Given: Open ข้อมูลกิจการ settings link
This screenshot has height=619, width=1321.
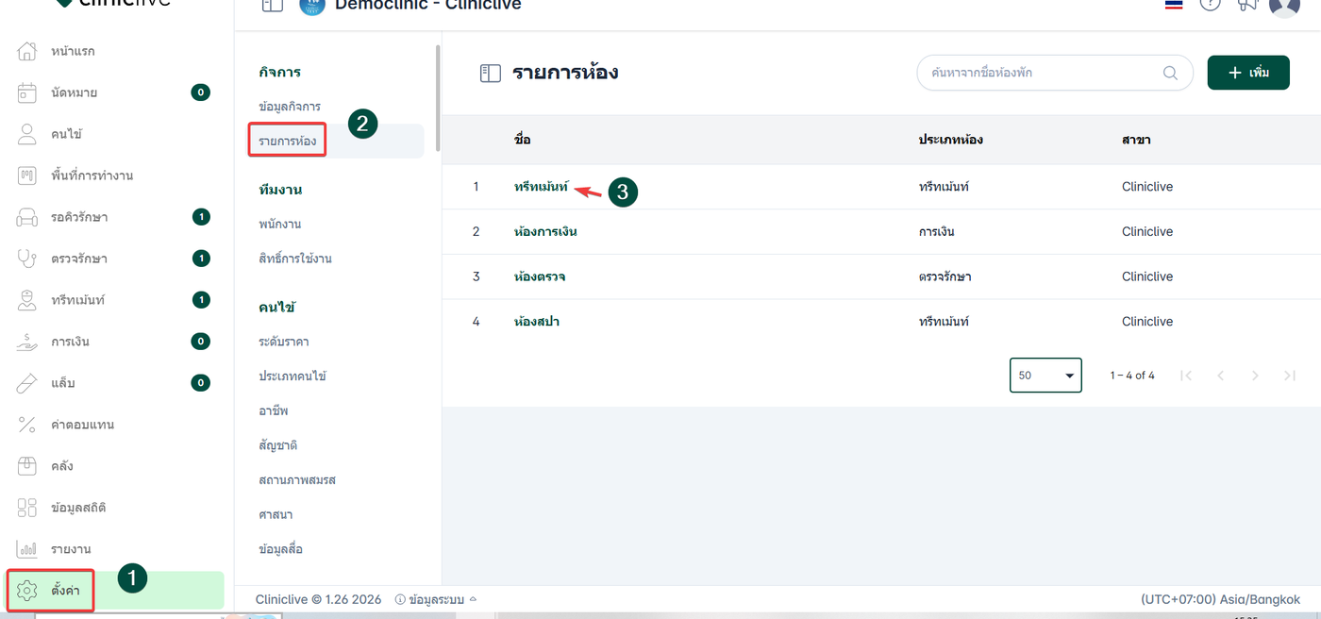Looking at the screenshot, I should [x=290, y=107].
